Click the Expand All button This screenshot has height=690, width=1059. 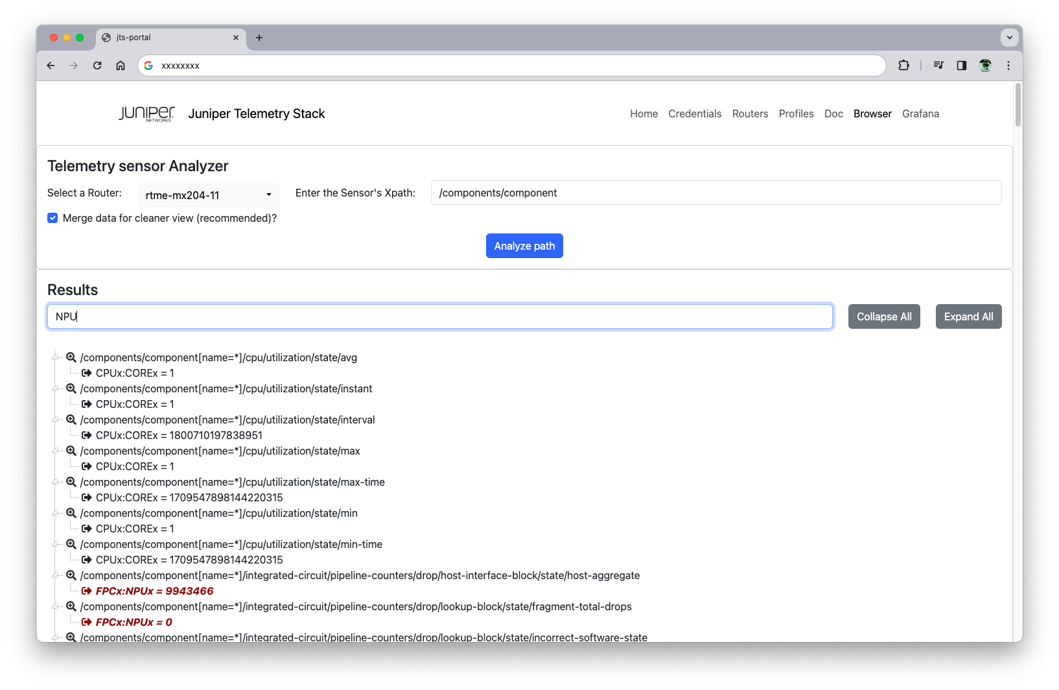coord(968,316)
